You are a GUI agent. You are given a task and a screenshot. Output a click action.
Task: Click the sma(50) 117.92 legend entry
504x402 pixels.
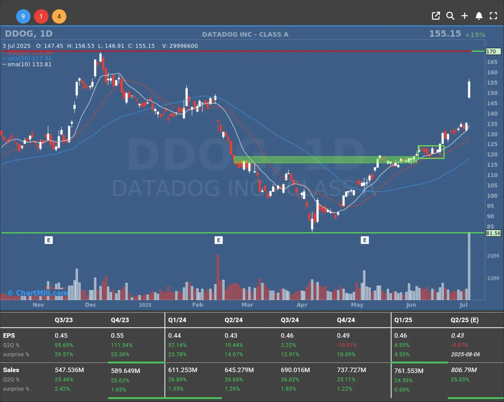27,58
